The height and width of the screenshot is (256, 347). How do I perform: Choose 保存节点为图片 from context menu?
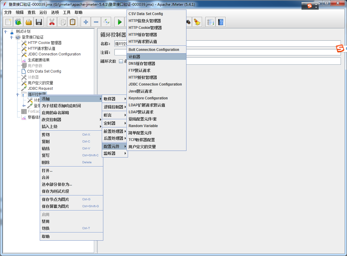click(71, 199)
